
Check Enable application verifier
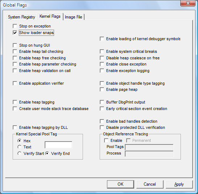pos(15,83)
